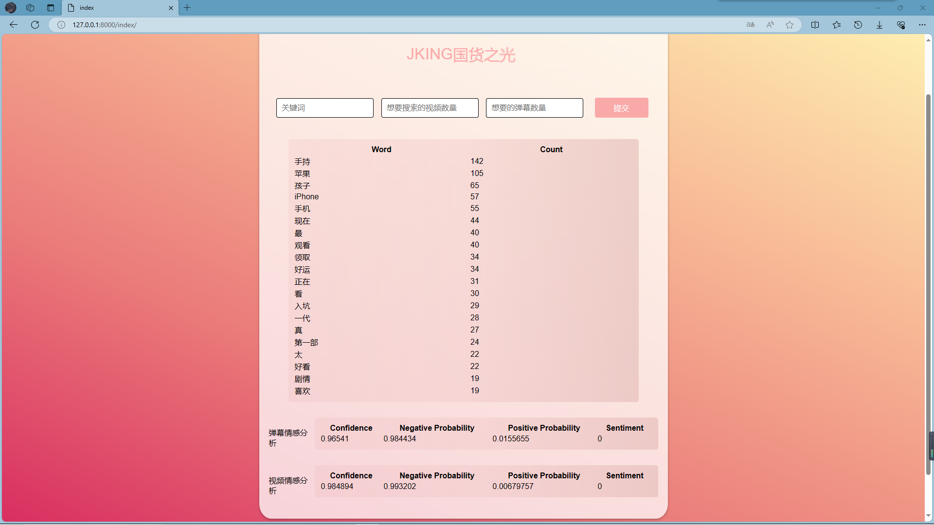
Task: Open browser essentials heart icon
Action: pos(901,25)
